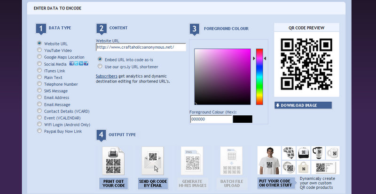
Task: Click the right hue slider arrow
Action: 265,59
